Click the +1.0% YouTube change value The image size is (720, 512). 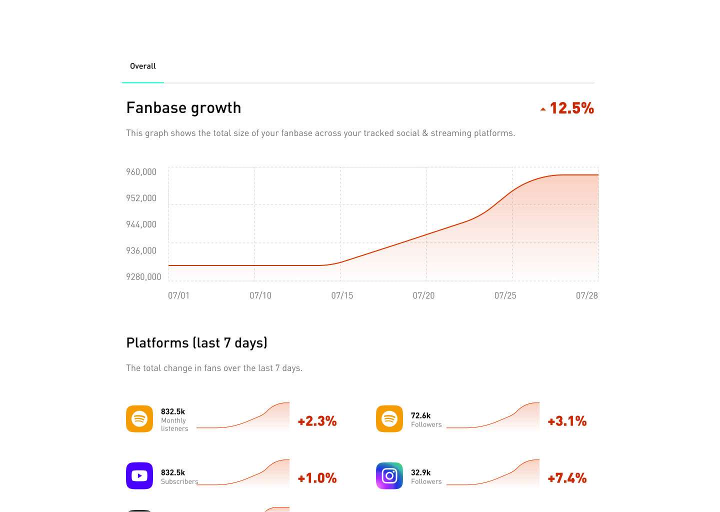coord(317,478)
